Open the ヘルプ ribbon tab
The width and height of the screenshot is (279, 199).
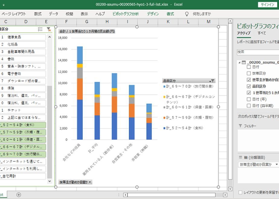coord(100,14)
